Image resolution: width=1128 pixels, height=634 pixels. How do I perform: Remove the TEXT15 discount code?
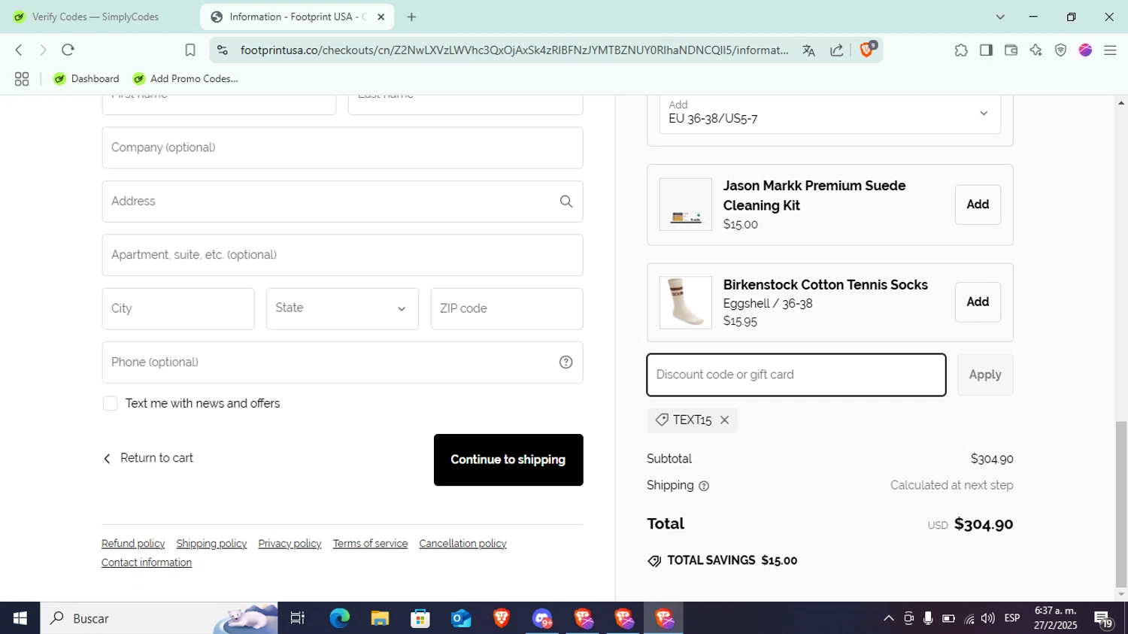725,420
